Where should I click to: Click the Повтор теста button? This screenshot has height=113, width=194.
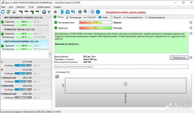click(179, 58)
